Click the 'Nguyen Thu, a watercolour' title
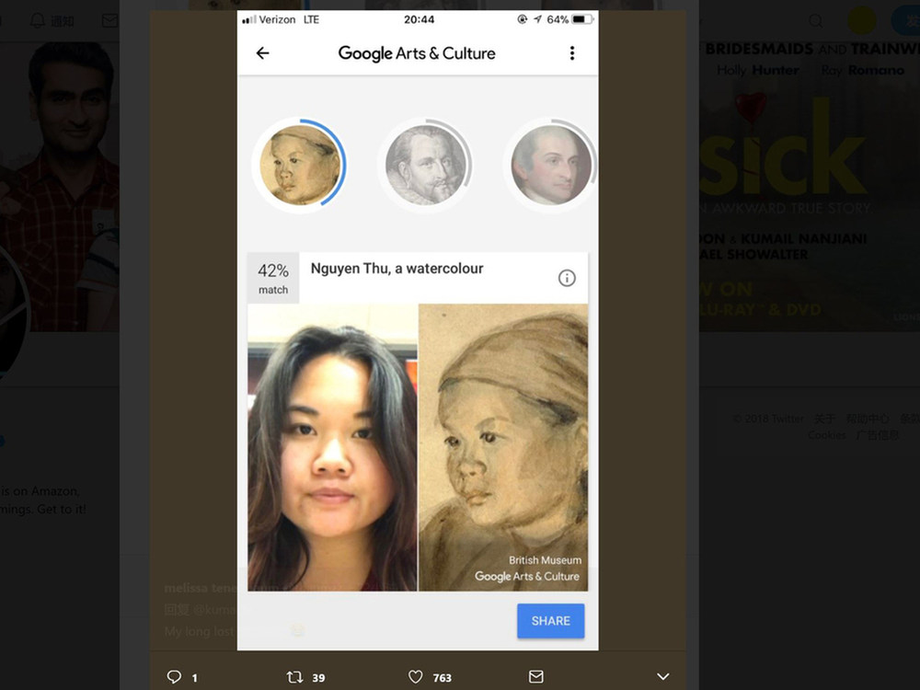The width and height of the screenshot is (920, 690). click(x=397, y=269)
